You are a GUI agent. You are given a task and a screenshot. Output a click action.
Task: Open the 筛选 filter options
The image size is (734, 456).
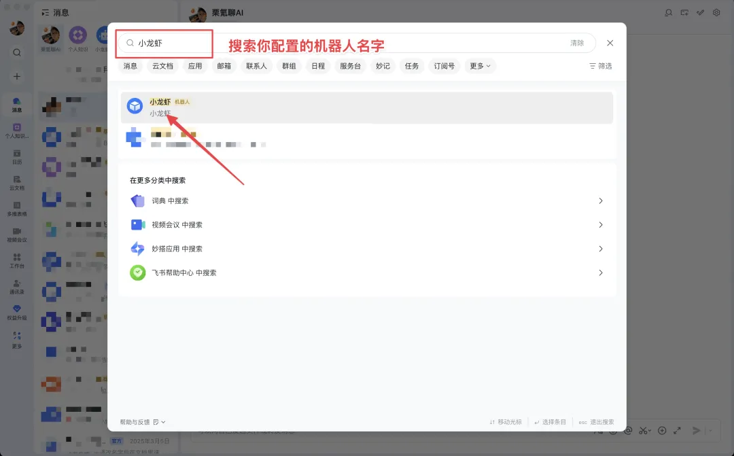click(x=601, y=66)
